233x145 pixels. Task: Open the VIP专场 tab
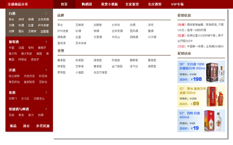[x=177, y=4]
